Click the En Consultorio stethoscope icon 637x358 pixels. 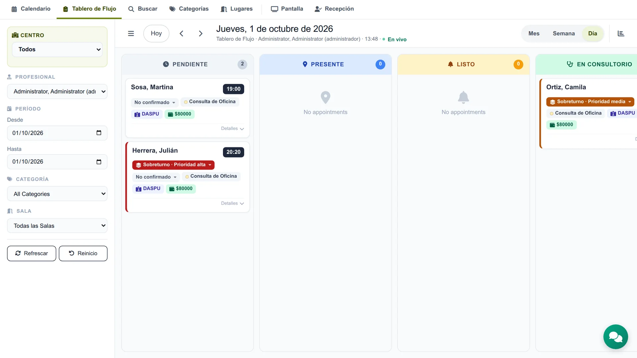pyautogui.click(x=570, y=64)
